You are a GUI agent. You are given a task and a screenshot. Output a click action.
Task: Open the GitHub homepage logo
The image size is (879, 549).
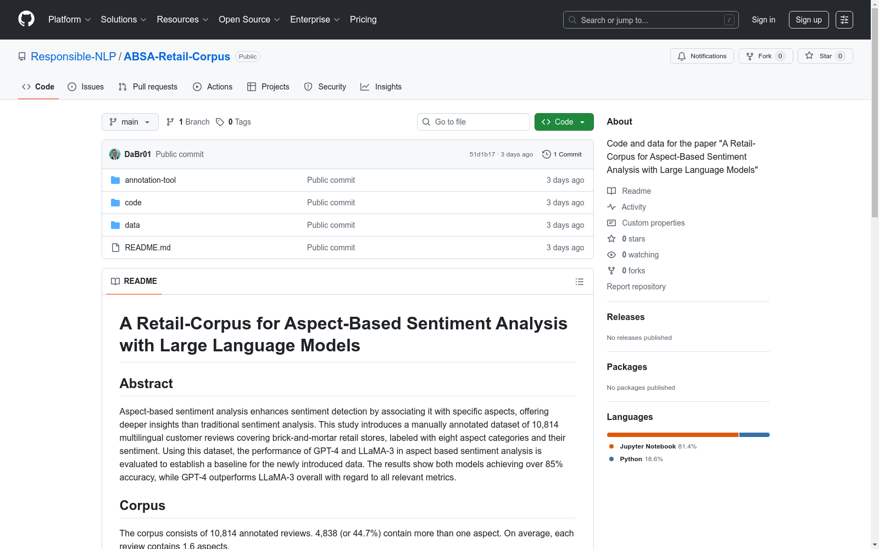pos(26,19)
